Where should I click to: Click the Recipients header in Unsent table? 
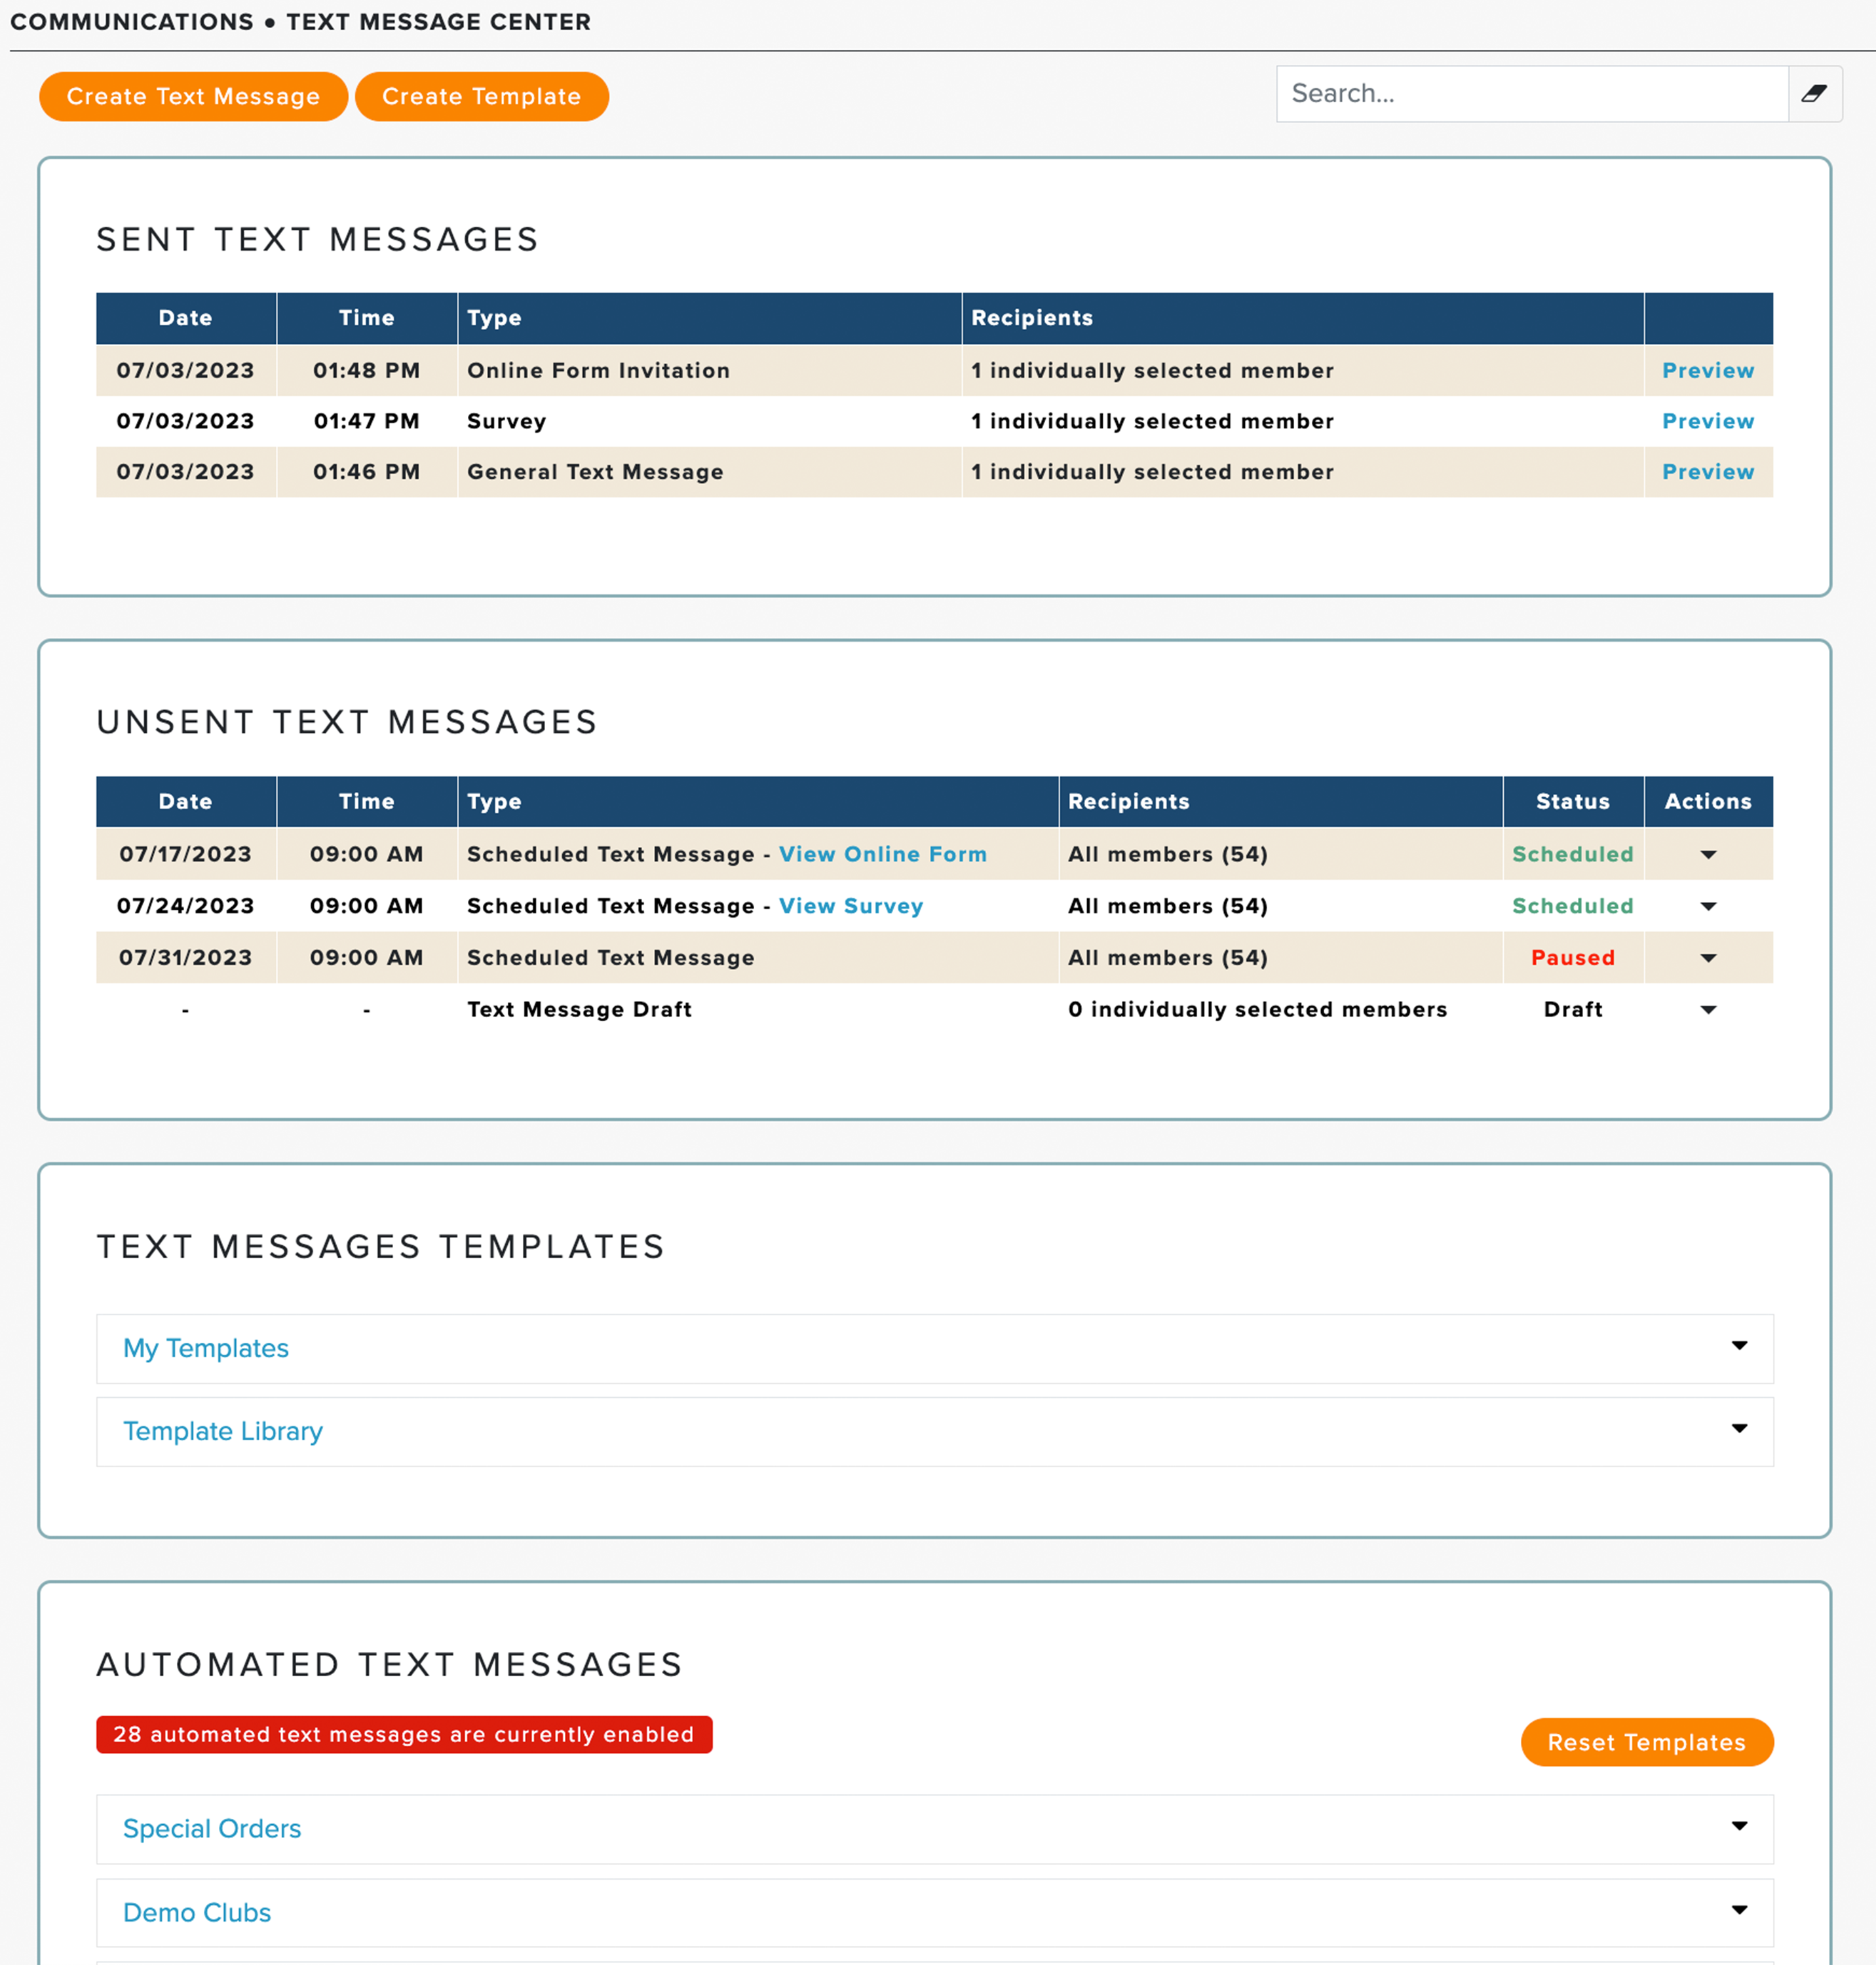click(1280, 802)
